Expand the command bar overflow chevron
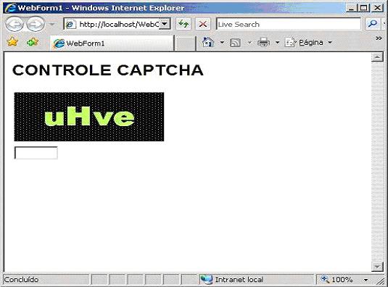 tap(379, 38)
